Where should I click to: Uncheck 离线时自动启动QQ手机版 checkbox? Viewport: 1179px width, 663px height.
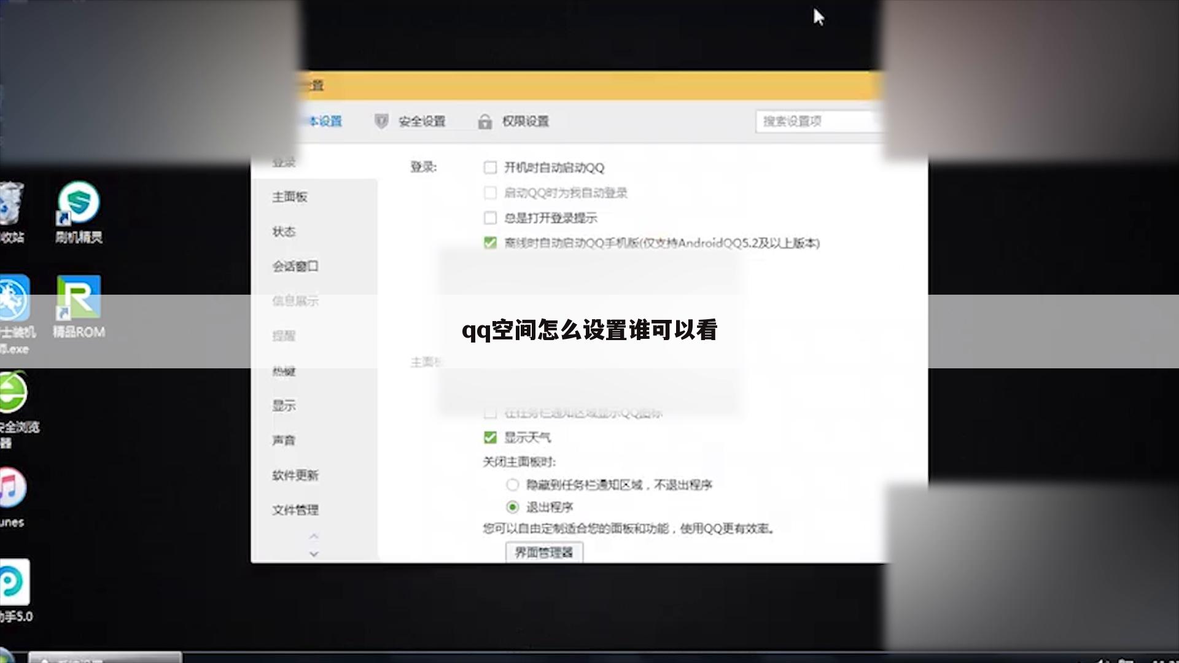coord(490,243)
